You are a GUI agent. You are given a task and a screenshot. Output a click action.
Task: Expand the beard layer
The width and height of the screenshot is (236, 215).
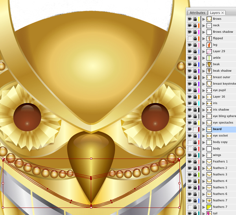tap(204, 129)
